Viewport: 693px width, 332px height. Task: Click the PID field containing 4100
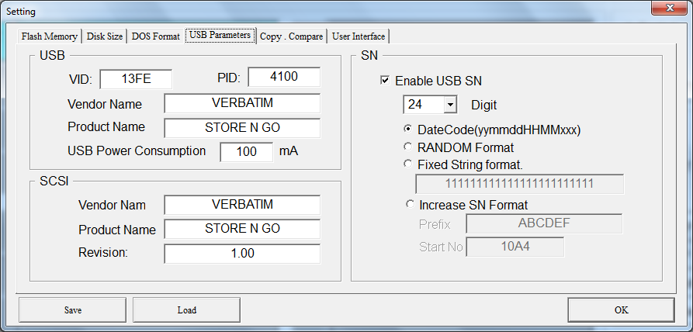pos(284,77)
